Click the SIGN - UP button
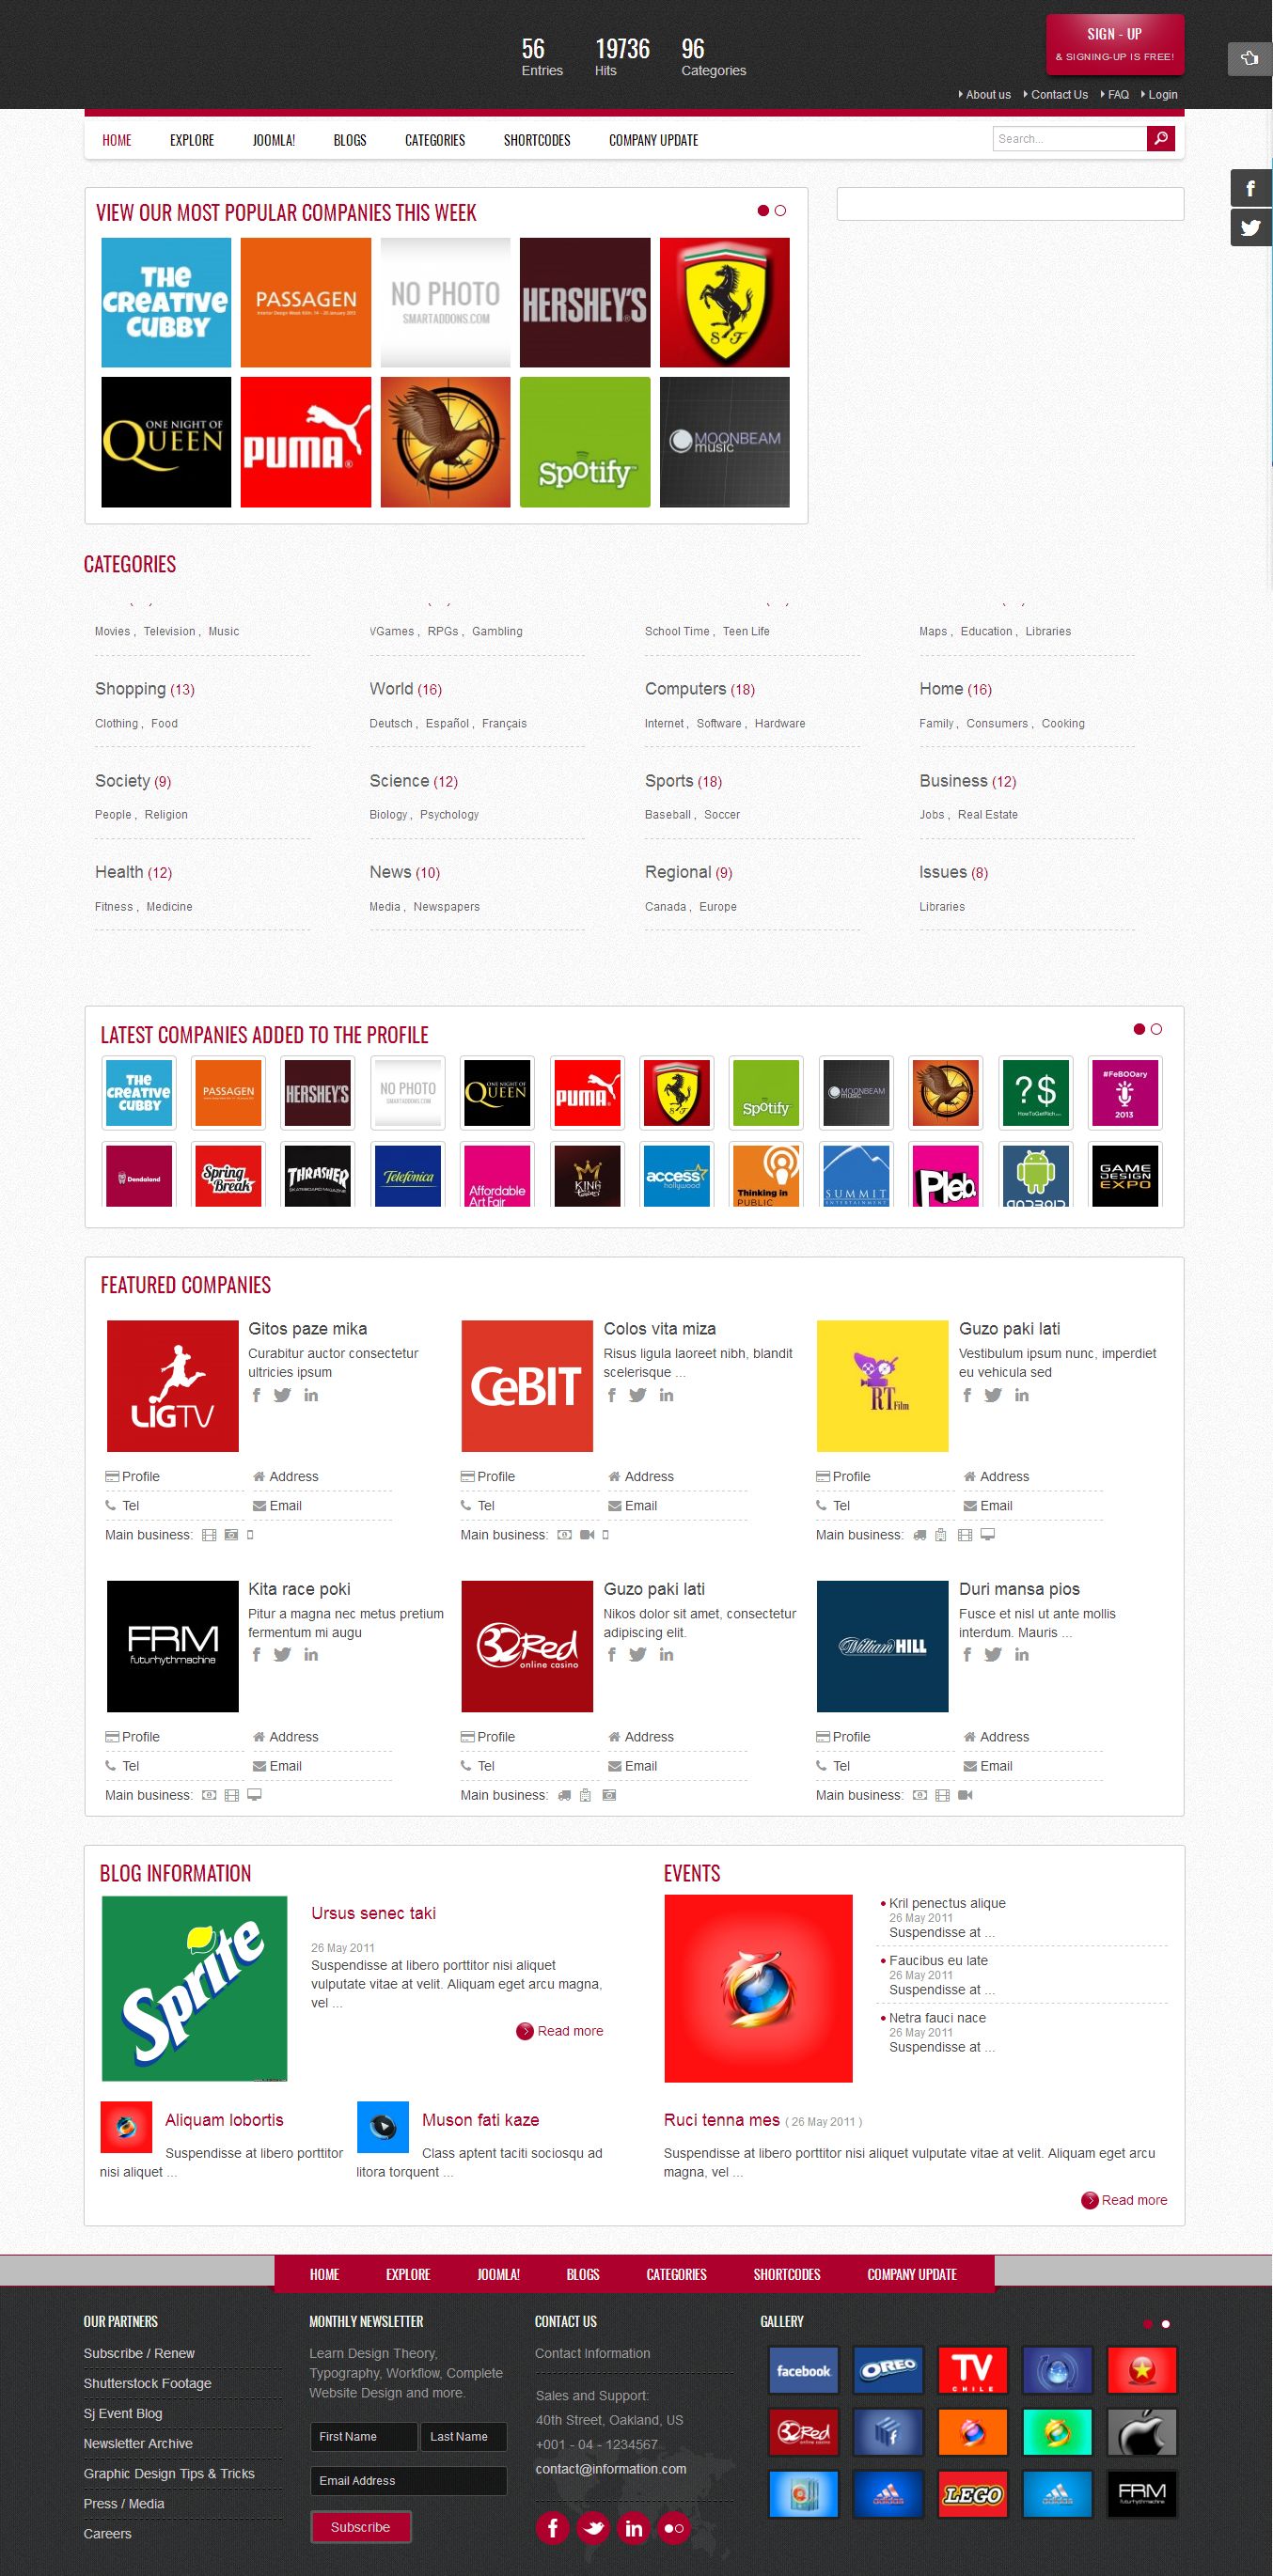The height and width of the screenshot is (2576, 1273). click(x=1115, y=44)
